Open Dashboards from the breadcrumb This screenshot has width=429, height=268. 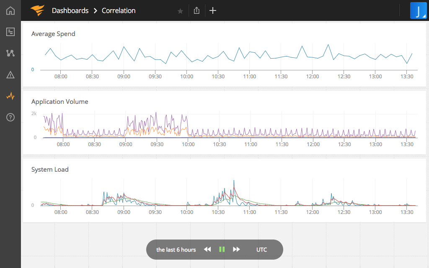[x=70, y=10]
